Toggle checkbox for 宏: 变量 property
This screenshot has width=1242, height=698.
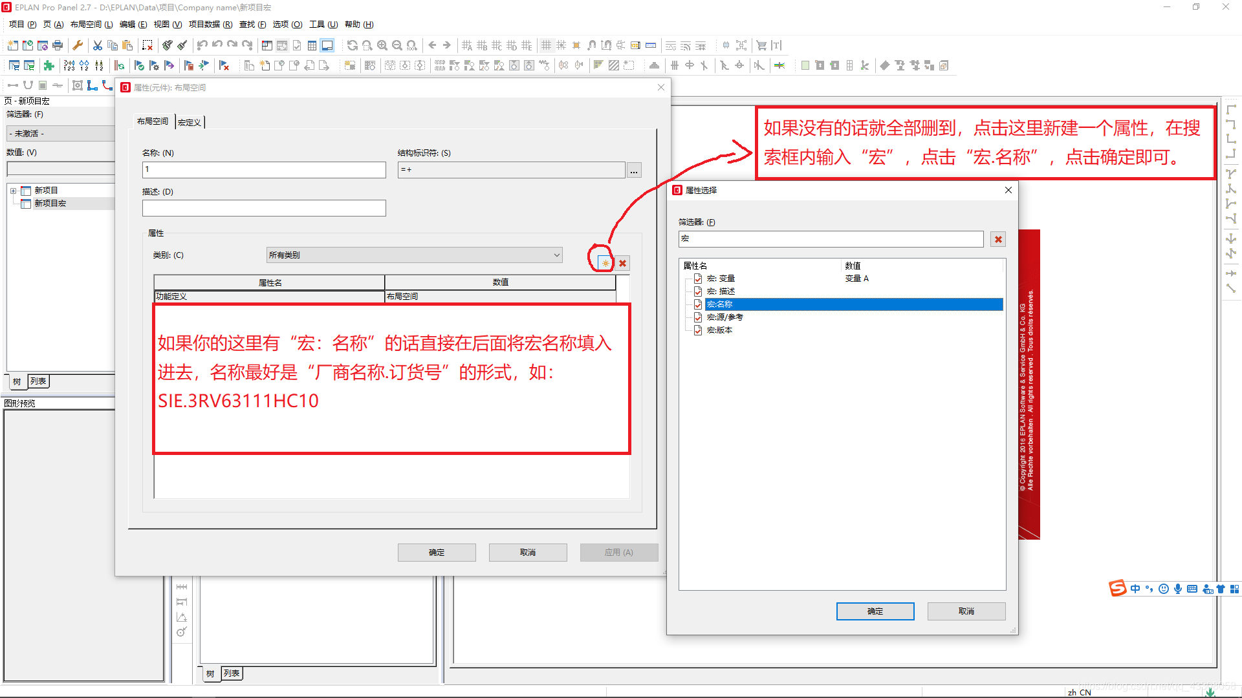pos(698,279)
